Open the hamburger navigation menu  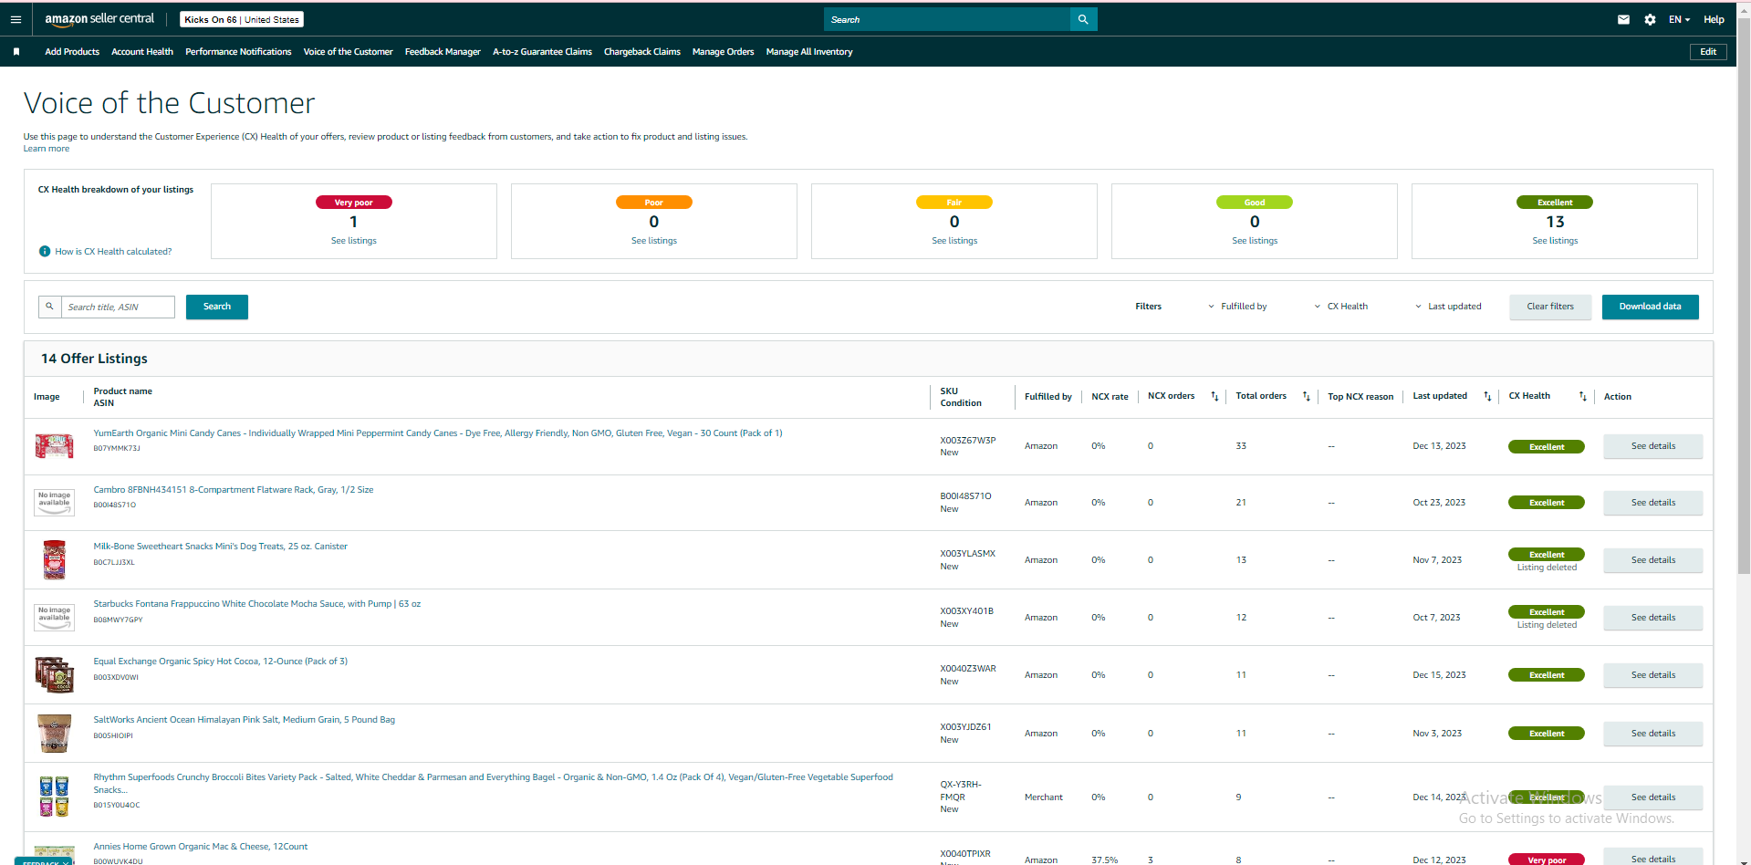tap(16, 19)
